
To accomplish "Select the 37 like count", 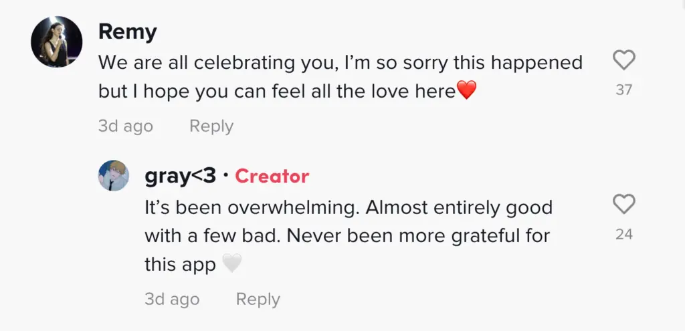I will (623, 90).
